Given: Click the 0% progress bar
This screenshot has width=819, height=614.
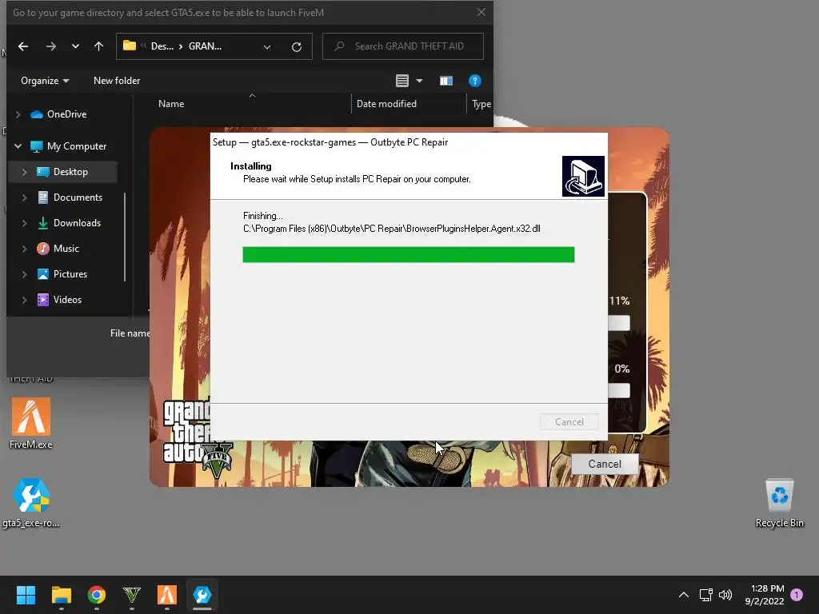Looking at the screenshot, I should click(619, 390).
